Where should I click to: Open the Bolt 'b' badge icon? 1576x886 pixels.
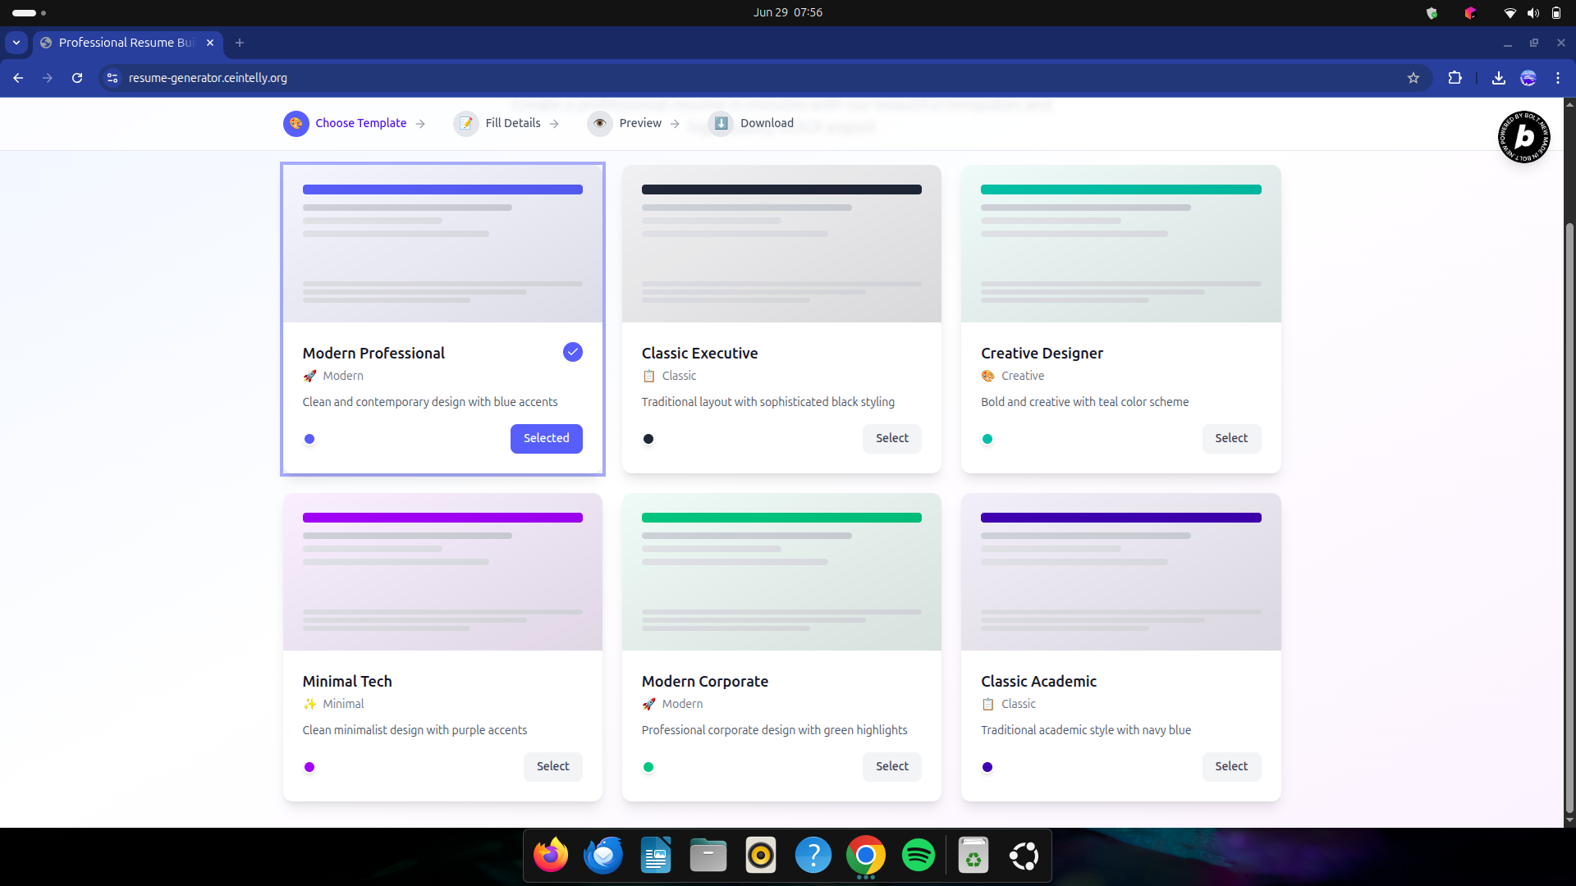pos(1523,137)
